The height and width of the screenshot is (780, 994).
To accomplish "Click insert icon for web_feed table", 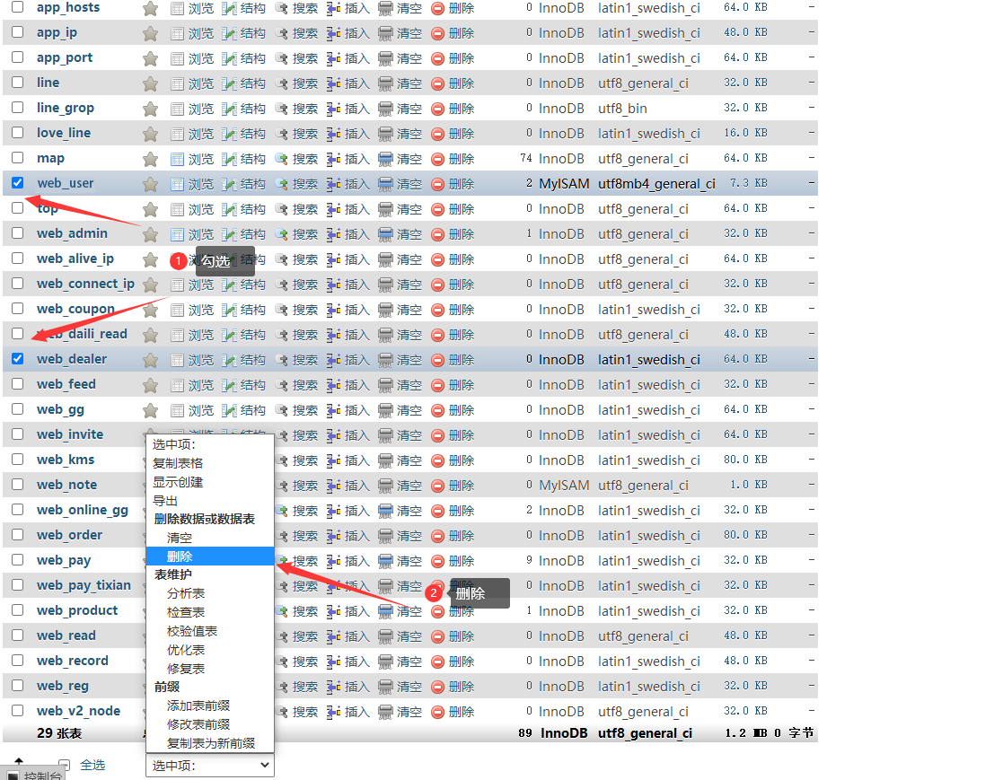I will click(x=333, y=385).
